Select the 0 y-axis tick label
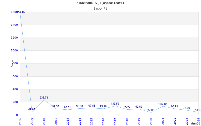This screenshot has height=126, width=201. pos(17,115)
